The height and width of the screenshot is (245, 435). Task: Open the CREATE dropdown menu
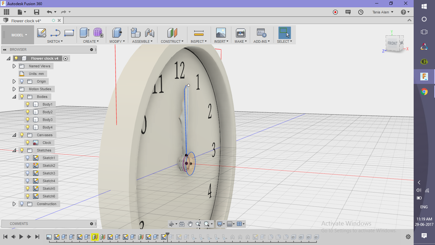(x=91, y=41)
